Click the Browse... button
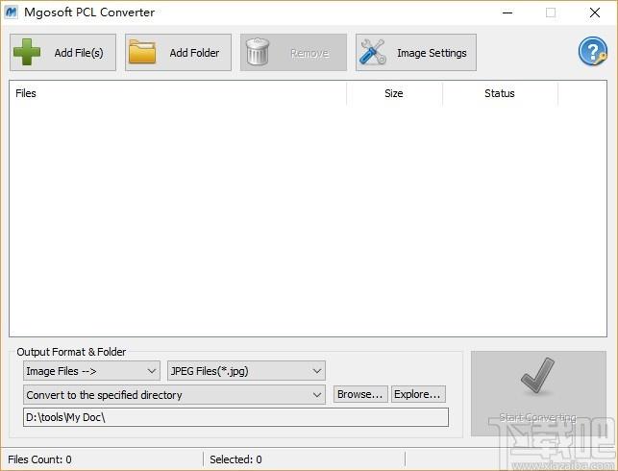Viewport: 618px width, 471px height. tap(360, 394)
